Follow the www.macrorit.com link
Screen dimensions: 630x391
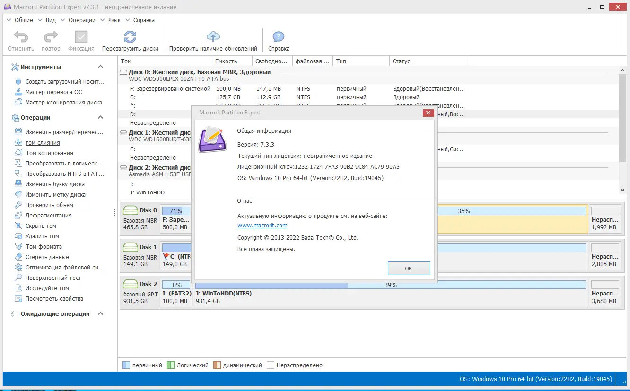(x=262, y=226)
